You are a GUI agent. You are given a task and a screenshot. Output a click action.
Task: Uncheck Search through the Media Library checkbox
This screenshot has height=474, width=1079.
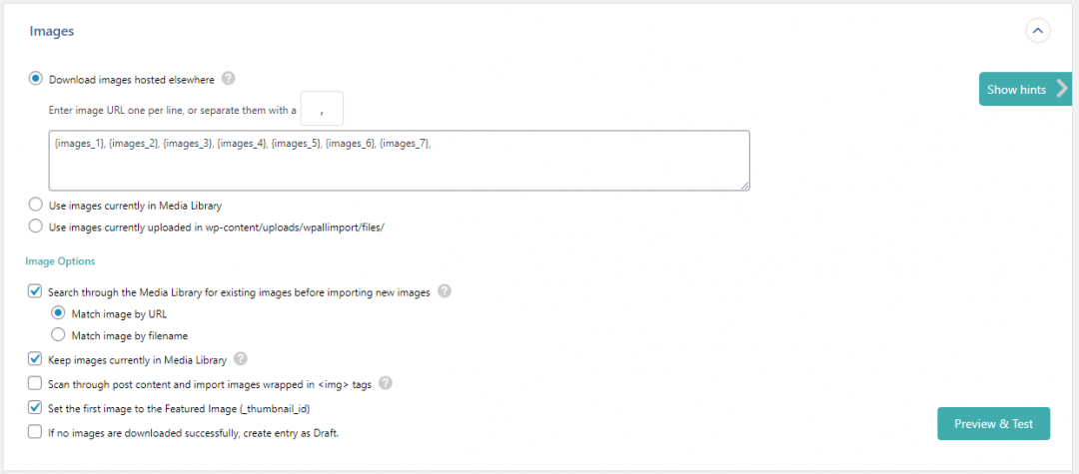(36, 292)
